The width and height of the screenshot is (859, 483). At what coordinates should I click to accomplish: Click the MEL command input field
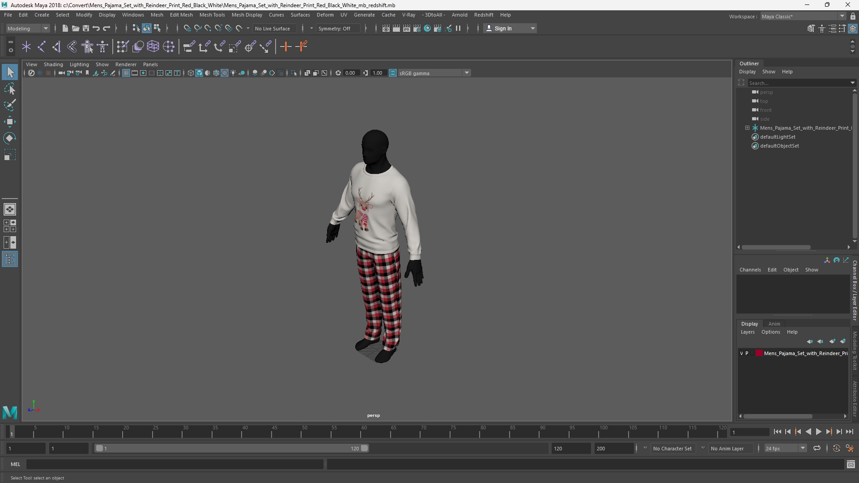click(175, 465)
